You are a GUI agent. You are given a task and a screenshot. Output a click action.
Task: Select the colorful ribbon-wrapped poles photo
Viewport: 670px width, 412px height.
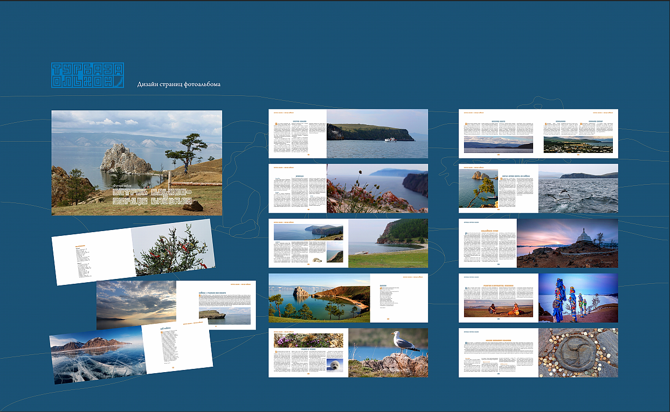[578, 298]
